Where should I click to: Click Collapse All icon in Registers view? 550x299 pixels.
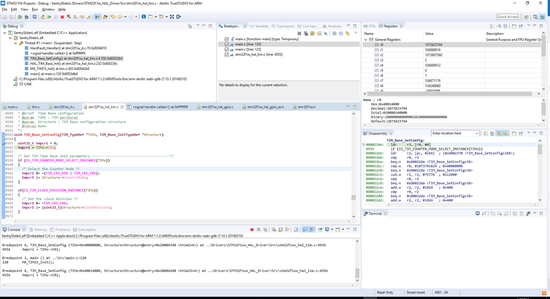click(x=505, y=26)
